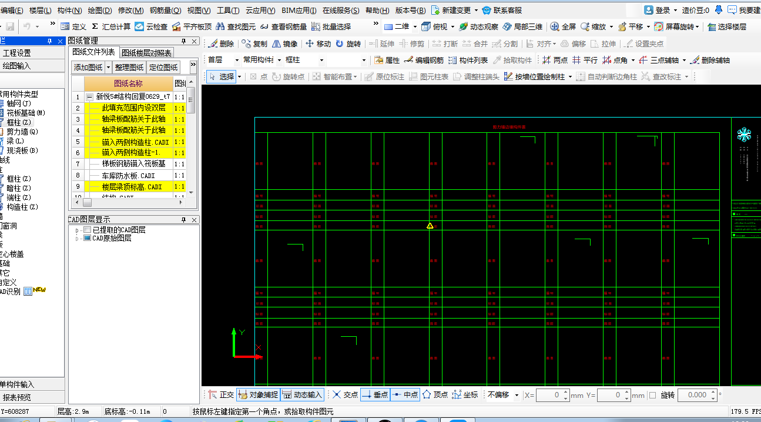Open 查找图元 find element tool

236,26
